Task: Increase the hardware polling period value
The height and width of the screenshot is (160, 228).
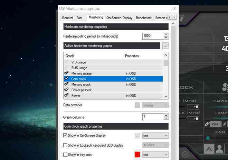Action: pyautogui.click(x=166, y=34)
